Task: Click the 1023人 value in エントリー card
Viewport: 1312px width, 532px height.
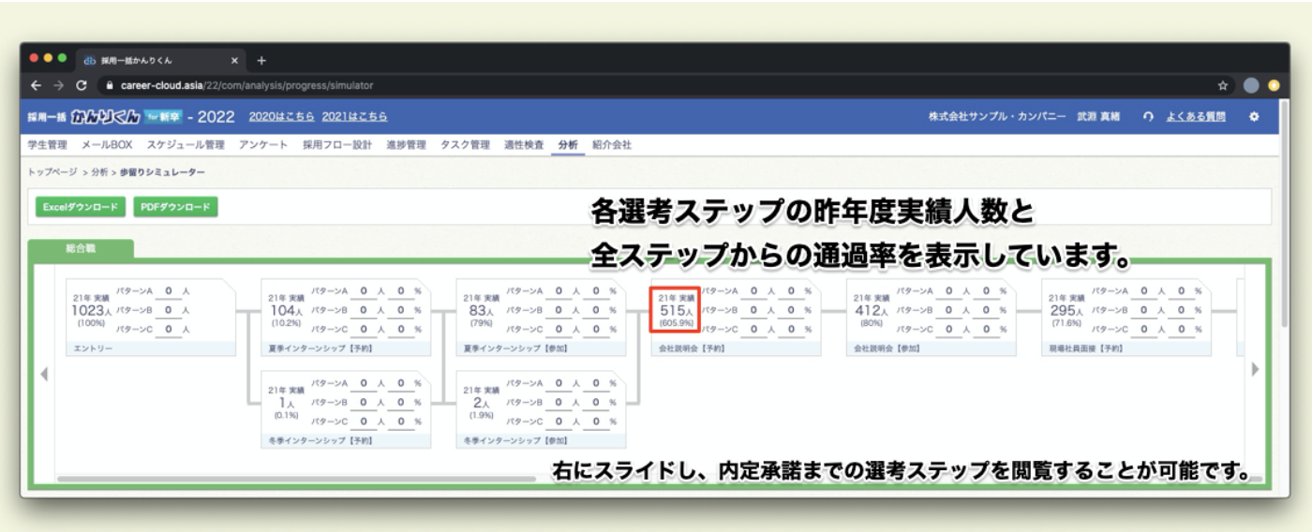Action: (90, 310)
